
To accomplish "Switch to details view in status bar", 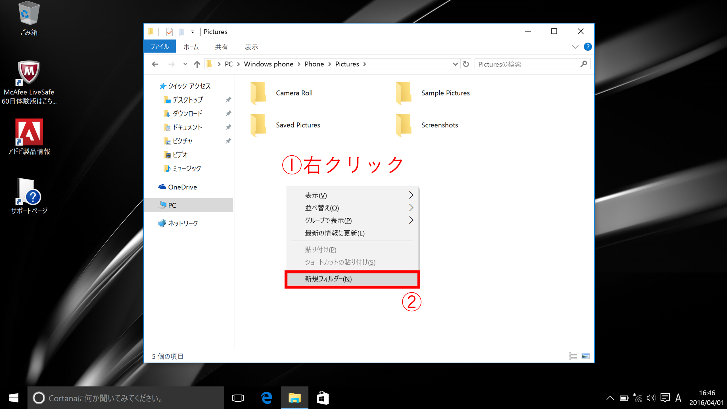I will pos(573,356).
